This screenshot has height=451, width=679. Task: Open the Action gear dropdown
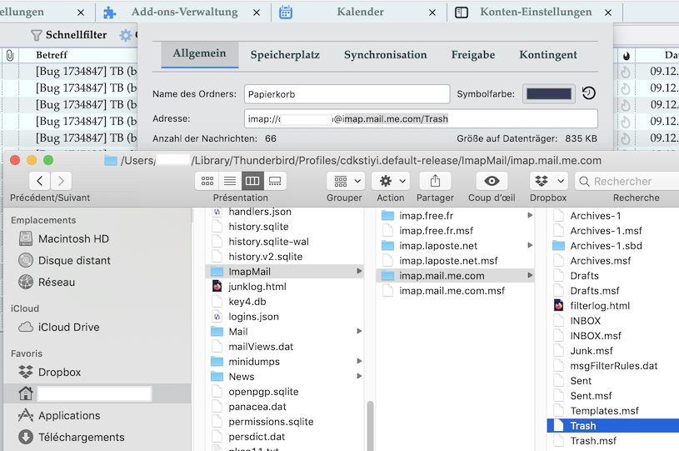390,181
